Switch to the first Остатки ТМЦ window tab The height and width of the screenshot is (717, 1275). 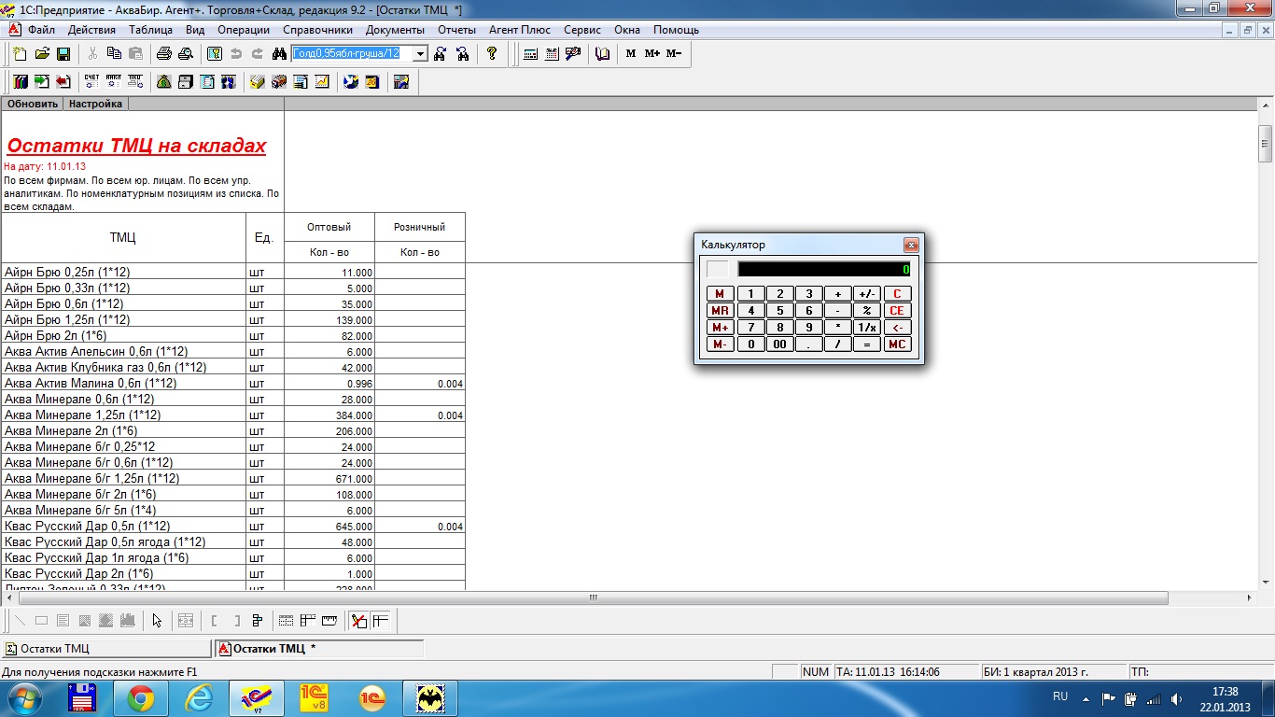point(106,648)
